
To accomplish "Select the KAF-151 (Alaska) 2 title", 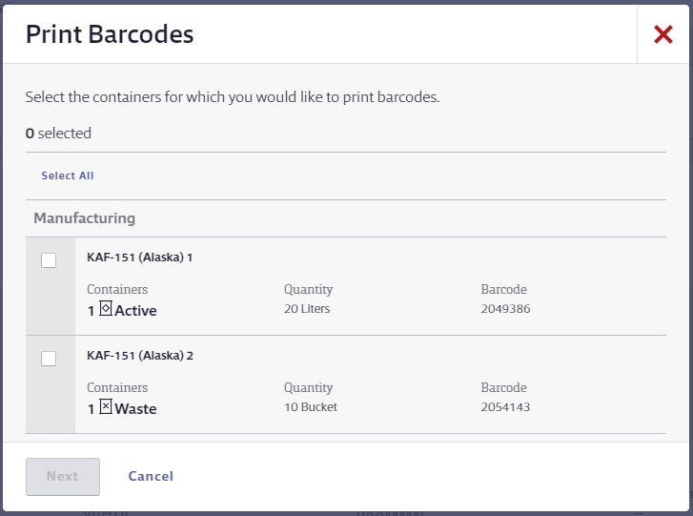I will 140,356.
